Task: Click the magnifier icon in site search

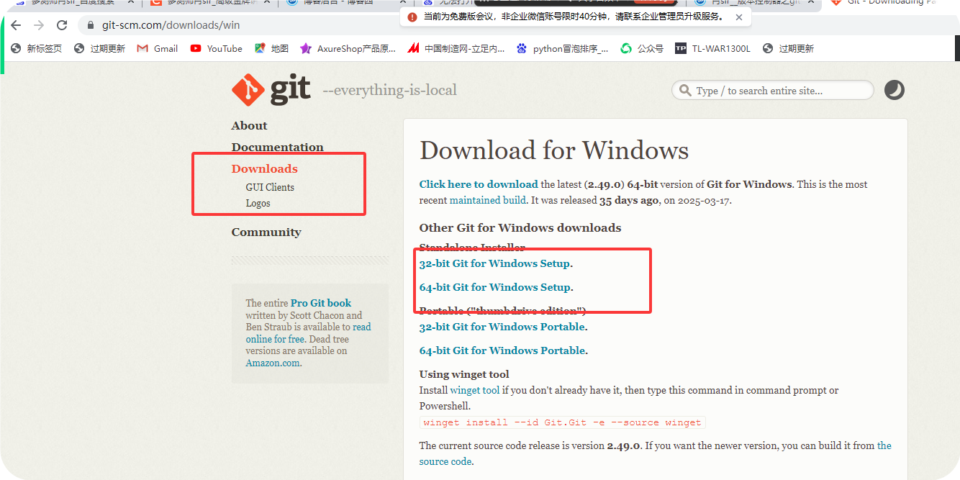Action: (x=684, y=91)
